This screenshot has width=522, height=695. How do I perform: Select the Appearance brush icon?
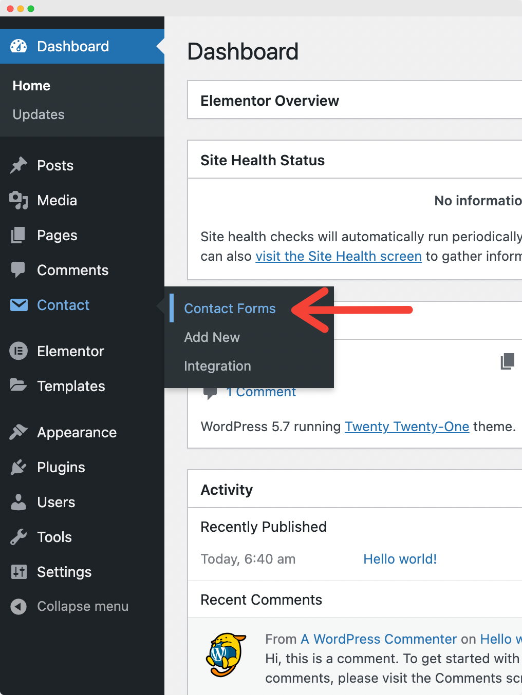pos(18,432)
